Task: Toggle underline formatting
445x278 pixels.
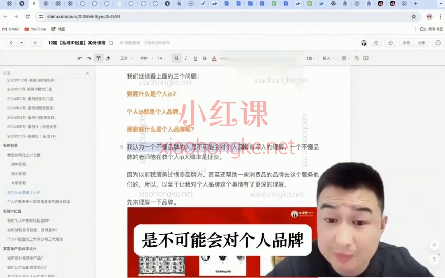Action: tap(195, 58)
